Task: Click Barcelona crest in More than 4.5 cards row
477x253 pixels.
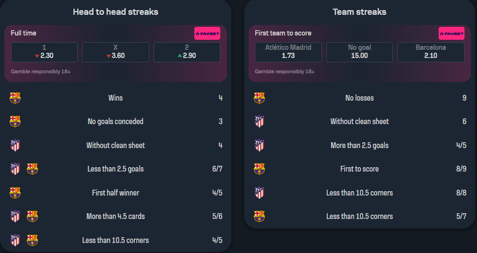Action: tap(32, 216)
